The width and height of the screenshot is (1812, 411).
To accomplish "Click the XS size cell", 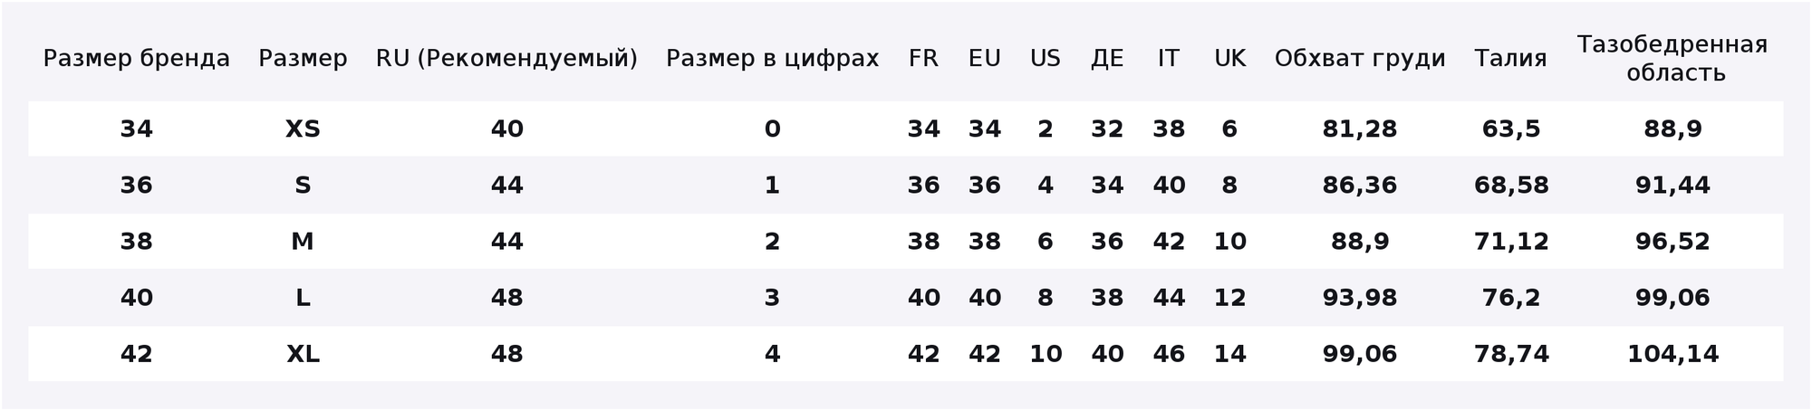I will coord(303,129).
